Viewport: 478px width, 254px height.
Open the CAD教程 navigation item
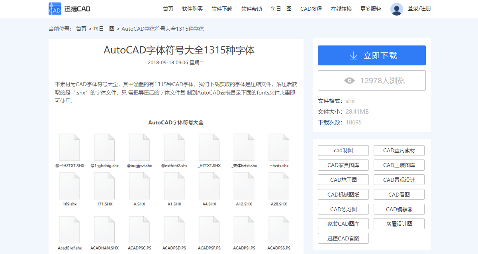pyautogui.click(x=311, y=9)
